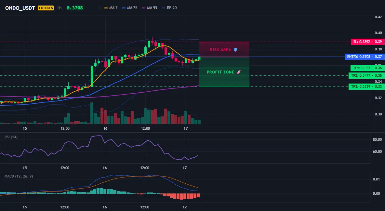Click the TP2: 0.3477 target label
Image resolution: width=385 pixels, height=211 pixels.
pyautogui.click(x=360, y=76)
